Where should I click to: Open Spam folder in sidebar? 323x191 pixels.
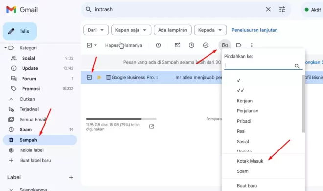(x=25, y=130)
